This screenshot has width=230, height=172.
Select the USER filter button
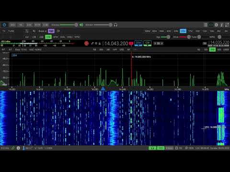coord(226,50)
